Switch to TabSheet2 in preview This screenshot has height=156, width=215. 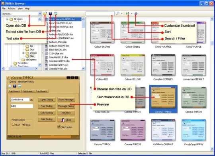(x=28, y=92)
